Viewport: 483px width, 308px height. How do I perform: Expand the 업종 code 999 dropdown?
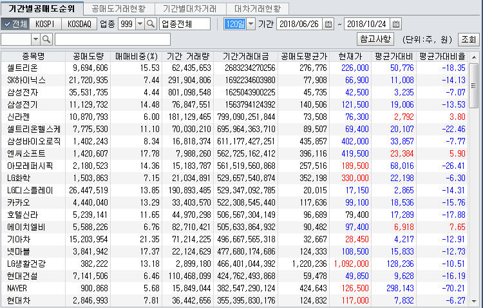(140, 24)
